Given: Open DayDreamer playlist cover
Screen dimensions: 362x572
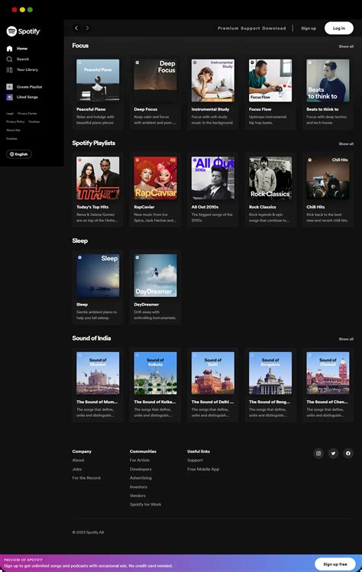Looking at the screenshot, I should tap(156, 276).
